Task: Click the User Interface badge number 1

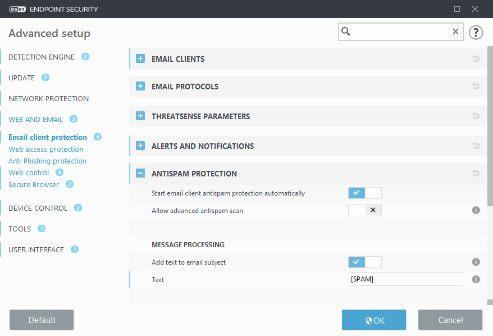Action: click(75, 249)
